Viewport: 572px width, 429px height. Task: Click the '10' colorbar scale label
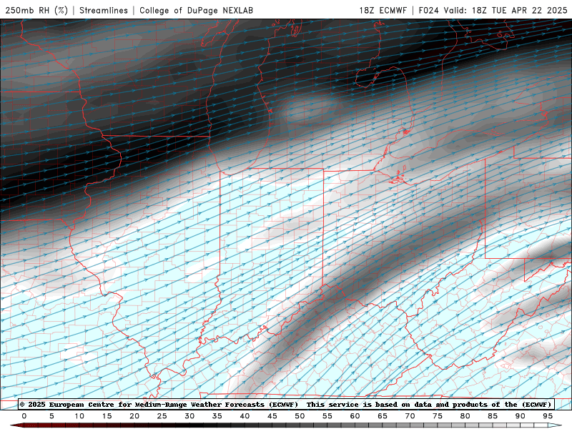(x=79, y=416)
